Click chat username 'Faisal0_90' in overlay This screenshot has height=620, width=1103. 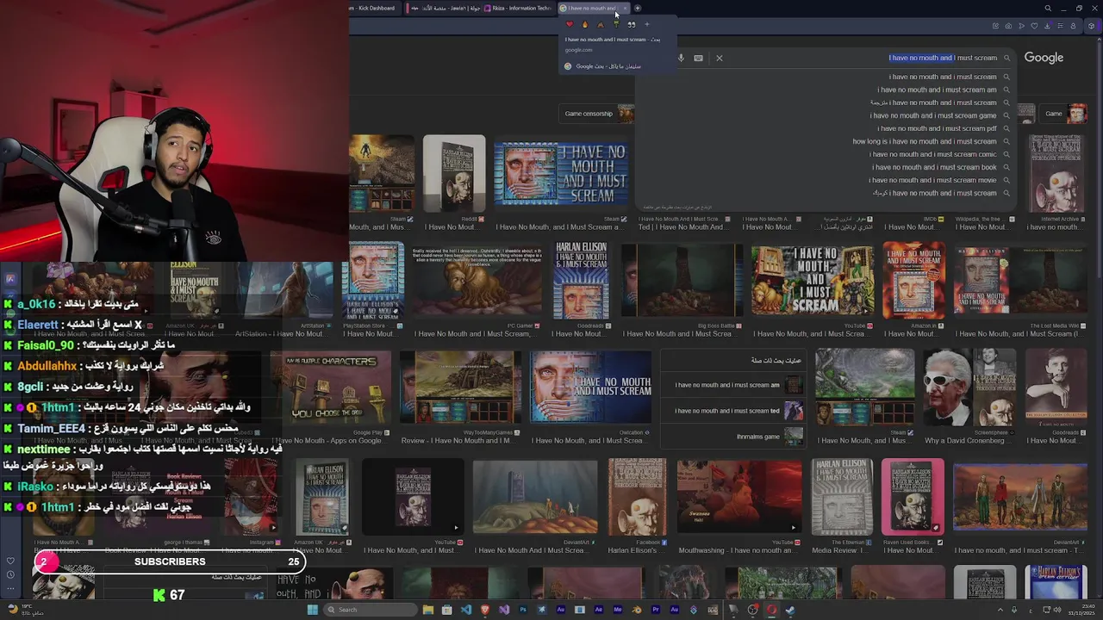45,345
